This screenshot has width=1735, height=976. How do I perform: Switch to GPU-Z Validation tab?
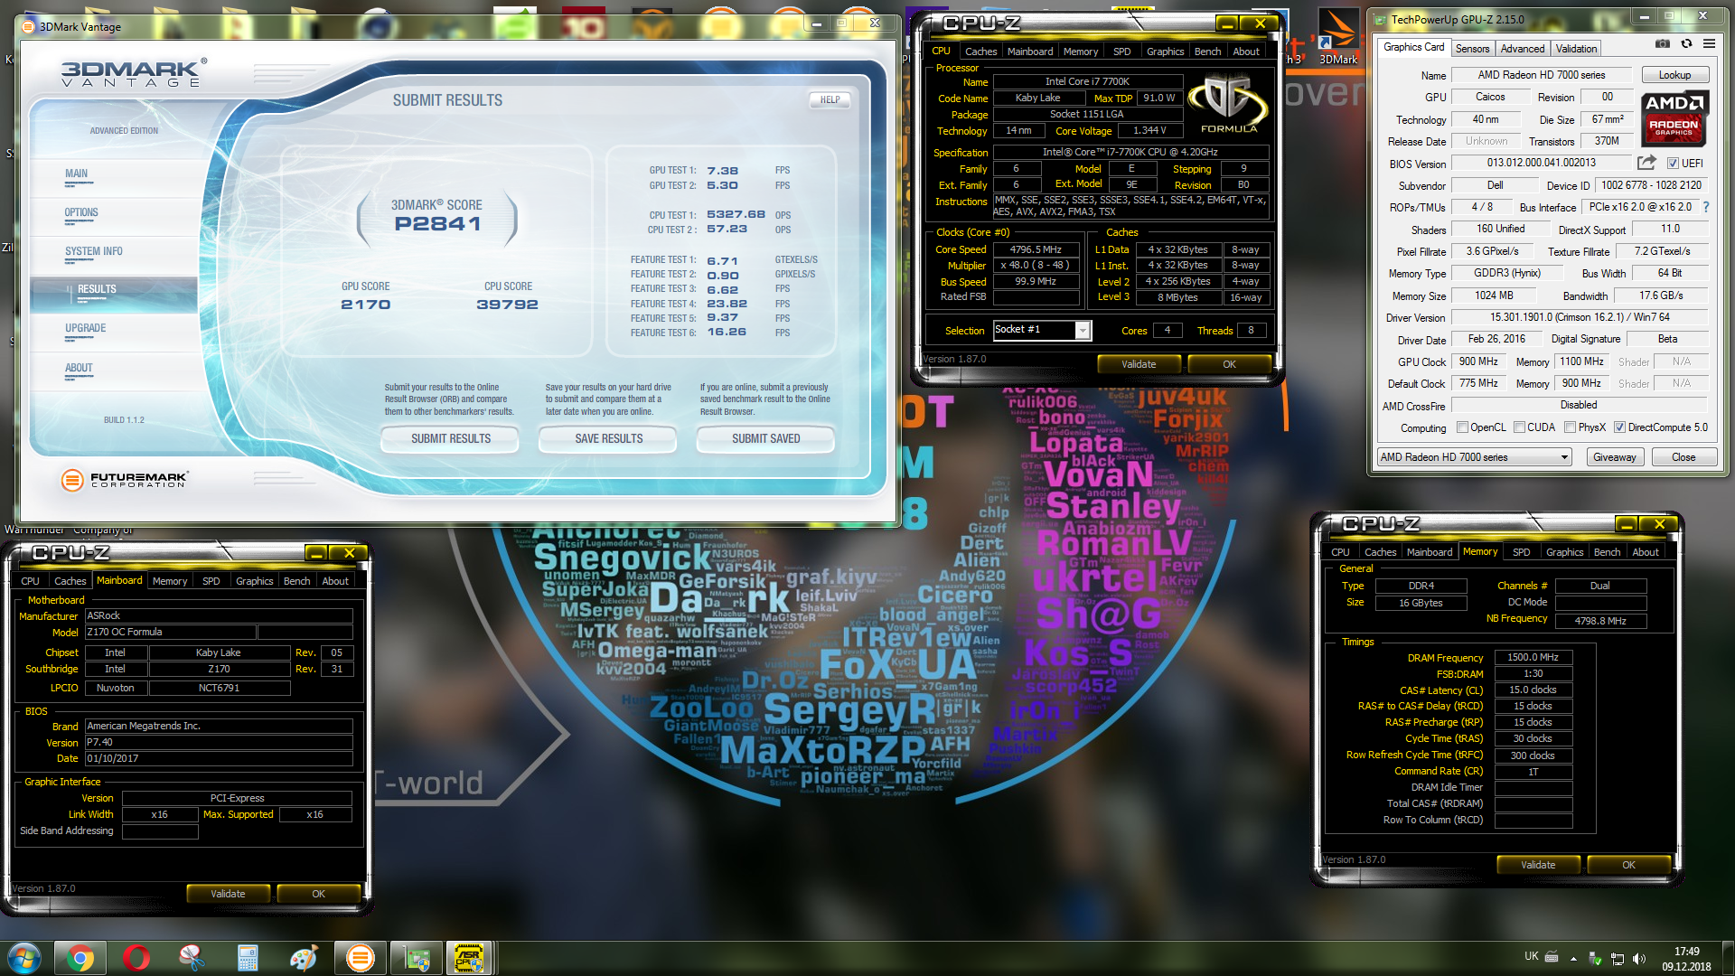(x=1576, y=49)
